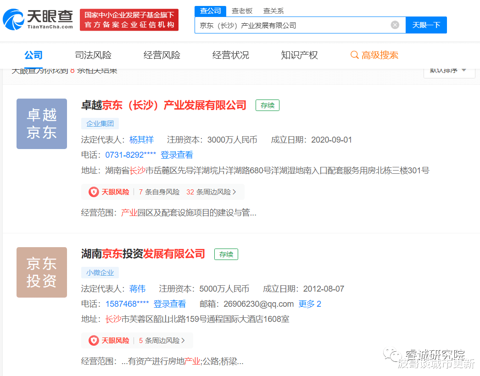480x376 pixels.
Task: Open 湖南京东投资发展有限公司 company page
Action: coord(143,254)
